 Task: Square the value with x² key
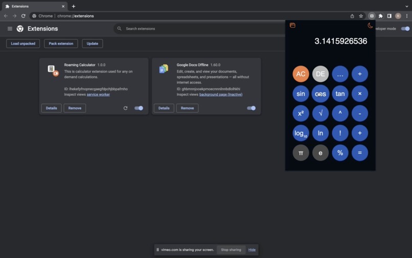[301, 114]
